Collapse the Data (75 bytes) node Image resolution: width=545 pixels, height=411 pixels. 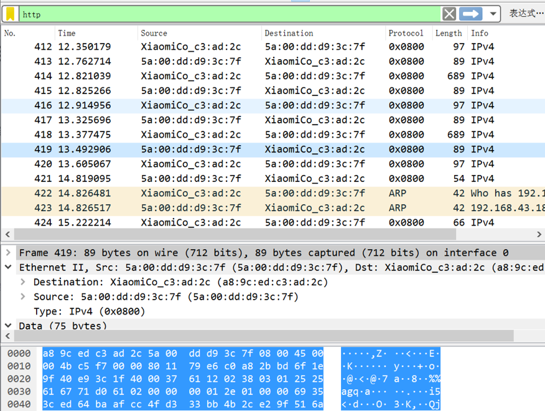click(8, 326)
